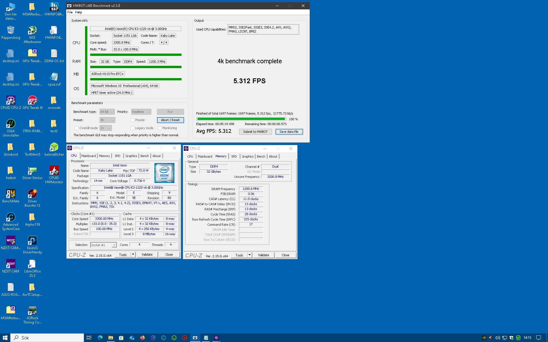Launch LibreOffice 25.2 from the desktop

[x=32, y=268]
